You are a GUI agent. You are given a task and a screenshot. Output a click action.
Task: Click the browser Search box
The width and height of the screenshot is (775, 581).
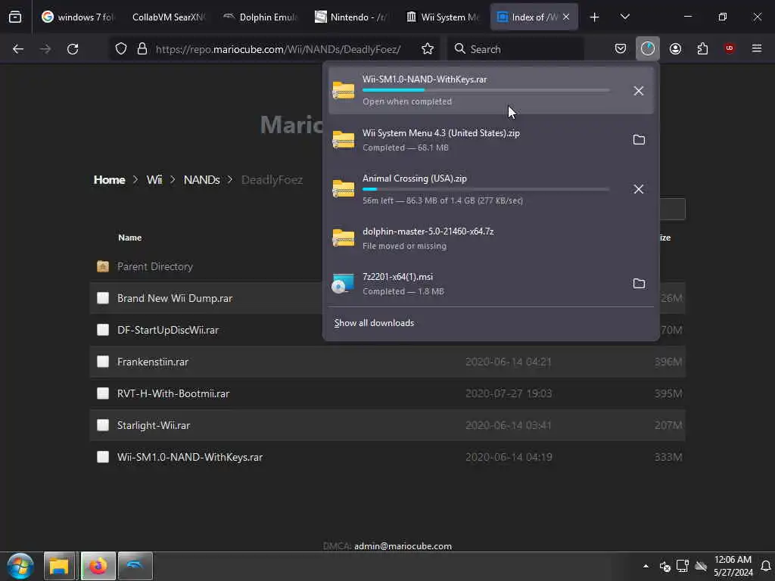pos(515,49)
